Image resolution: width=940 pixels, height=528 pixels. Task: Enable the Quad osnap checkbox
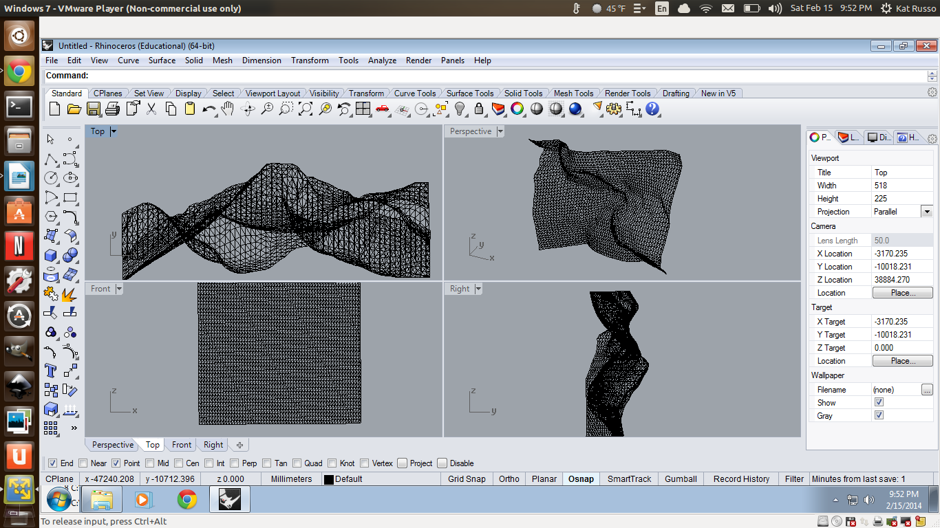[297, 463]
